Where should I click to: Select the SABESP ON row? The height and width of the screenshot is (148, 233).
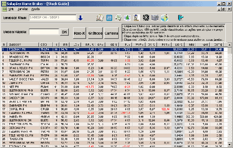[113, 98]
